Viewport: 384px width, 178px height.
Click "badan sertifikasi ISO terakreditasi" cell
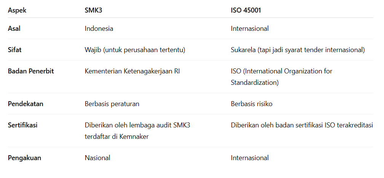(x=301, y=125)
